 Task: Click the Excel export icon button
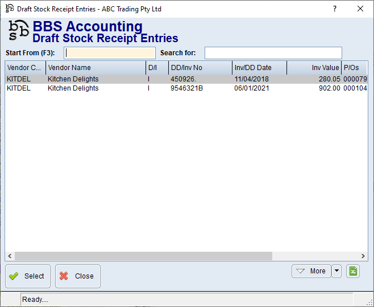coord(353,271)
